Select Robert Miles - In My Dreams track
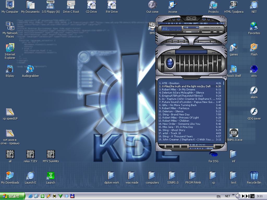The width and height of the screenshot is (267, 200). [x=190, y=90]
